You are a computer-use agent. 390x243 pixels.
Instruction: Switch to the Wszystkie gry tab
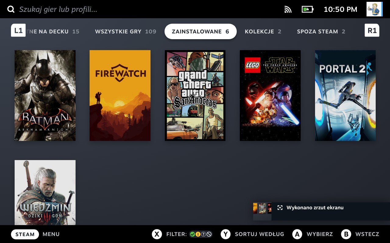[126, 32]
